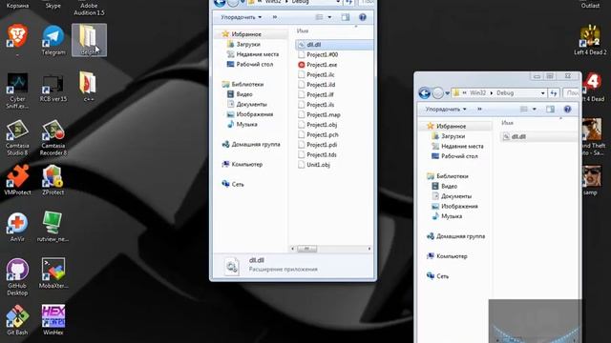Viewport: 611px width, 343px height.
Task: Open Skype desktop shortcut
Action: pyautogui.click(x=53, y=5)
